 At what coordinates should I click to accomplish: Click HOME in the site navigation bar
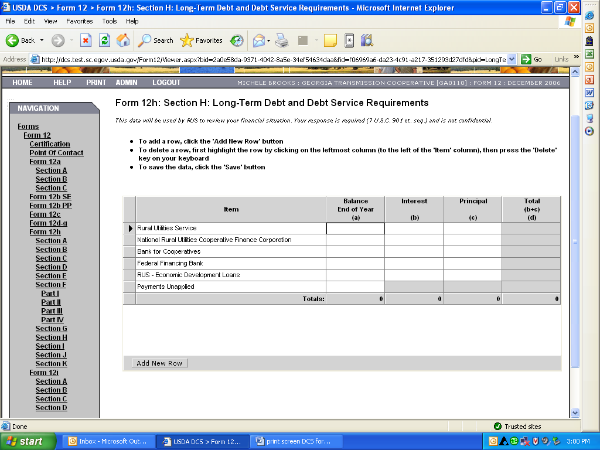(22, 82)
